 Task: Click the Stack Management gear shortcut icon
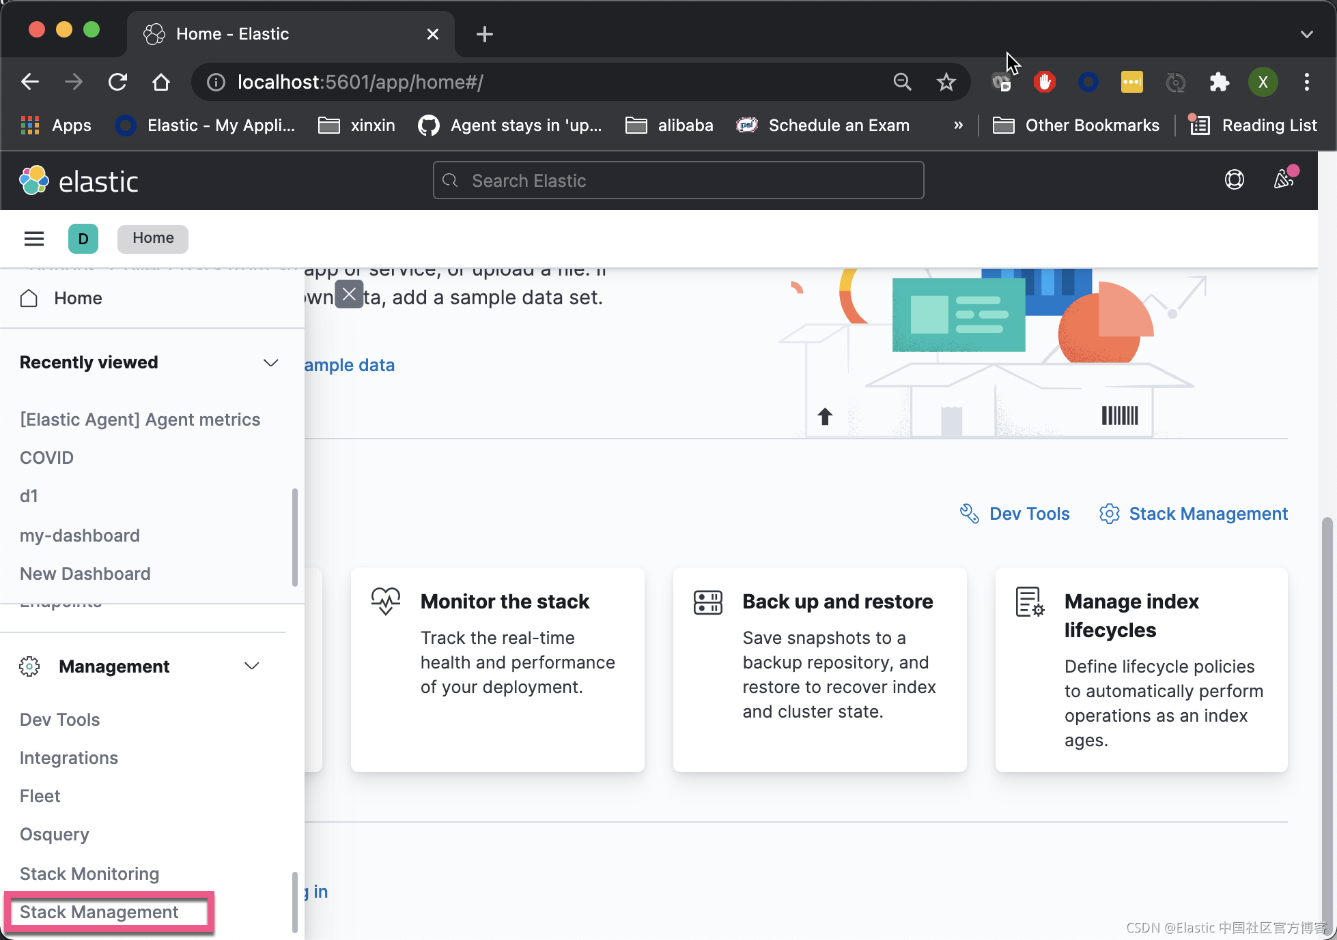[x=1110, y=513]
